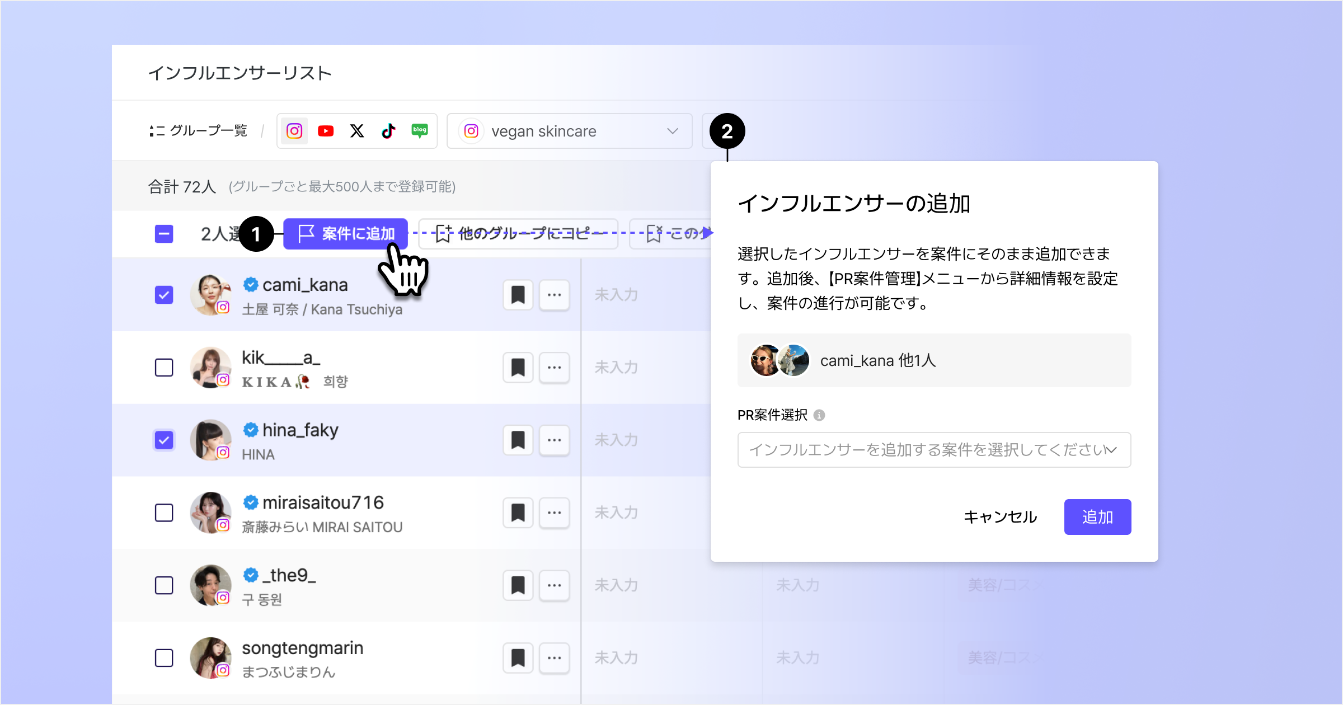The height and width of the screenshot is (705, 1343).
Task: Uncheck the hina_faky checkbox
Action: coord(164,440)
